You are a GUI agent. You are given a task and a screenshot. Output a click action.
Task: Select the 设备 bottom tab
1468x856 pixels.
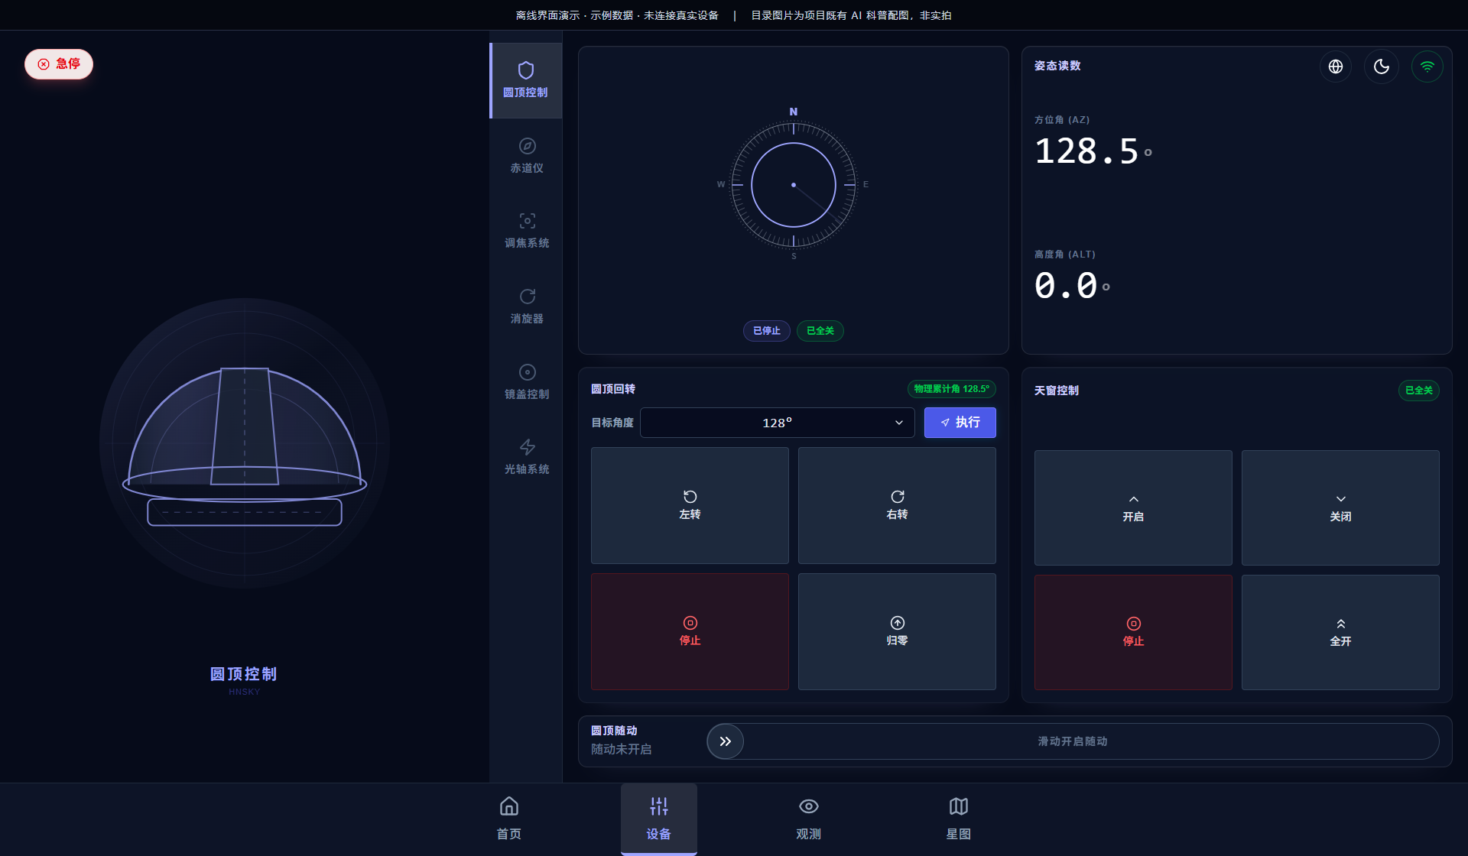coord(659,819)
